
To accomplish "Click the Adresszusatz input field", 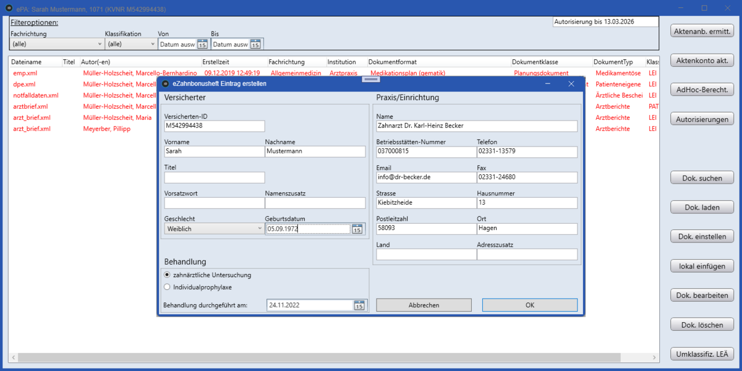I will tap(527, 254).
